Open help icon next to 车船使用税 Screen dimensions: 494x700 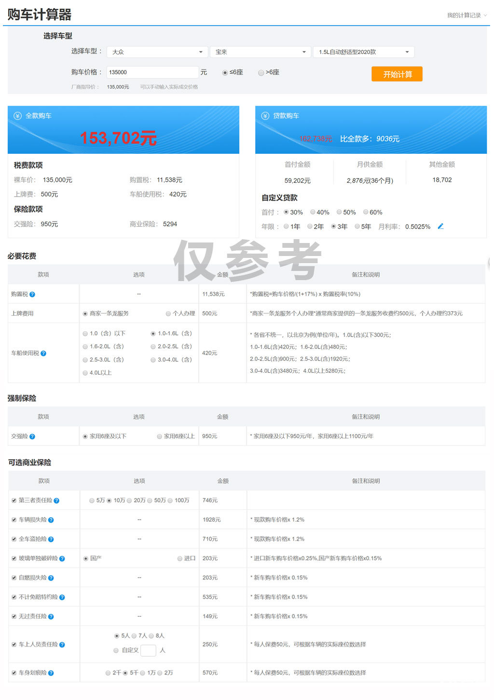coord(43,353)
